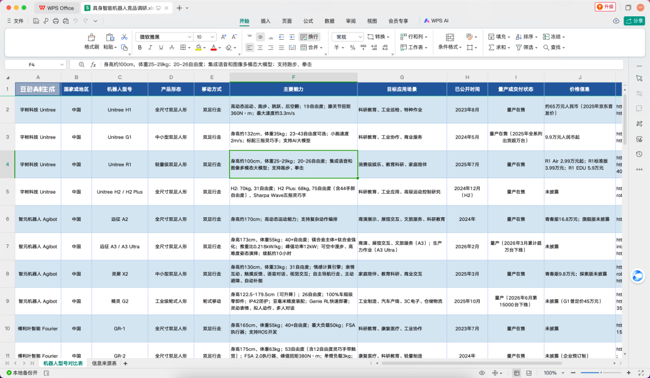Select cell containing Unitree G1
This screenshot has width=650, height=378.
tap(120, 137)
